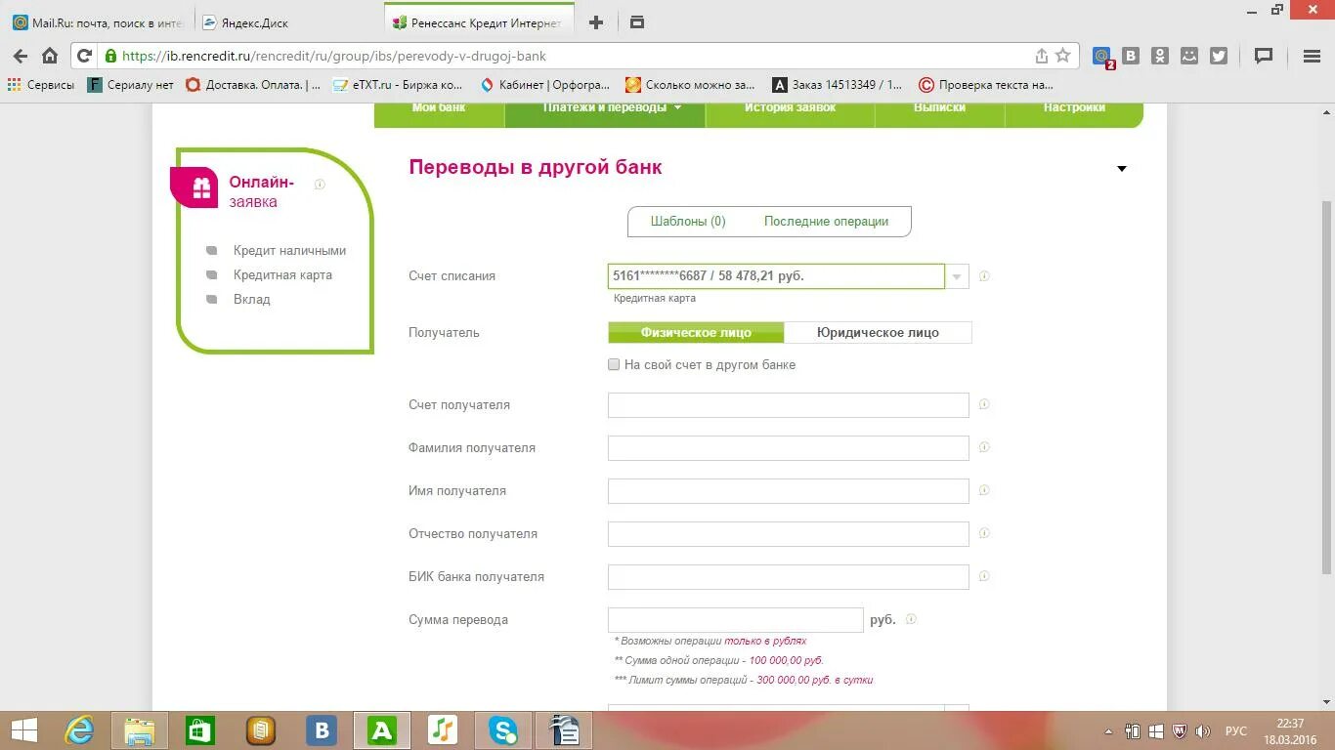Screen dimensions: 1335x750
Task: Open Шаблоны (0) templates
Action: [x=688, y=222]
